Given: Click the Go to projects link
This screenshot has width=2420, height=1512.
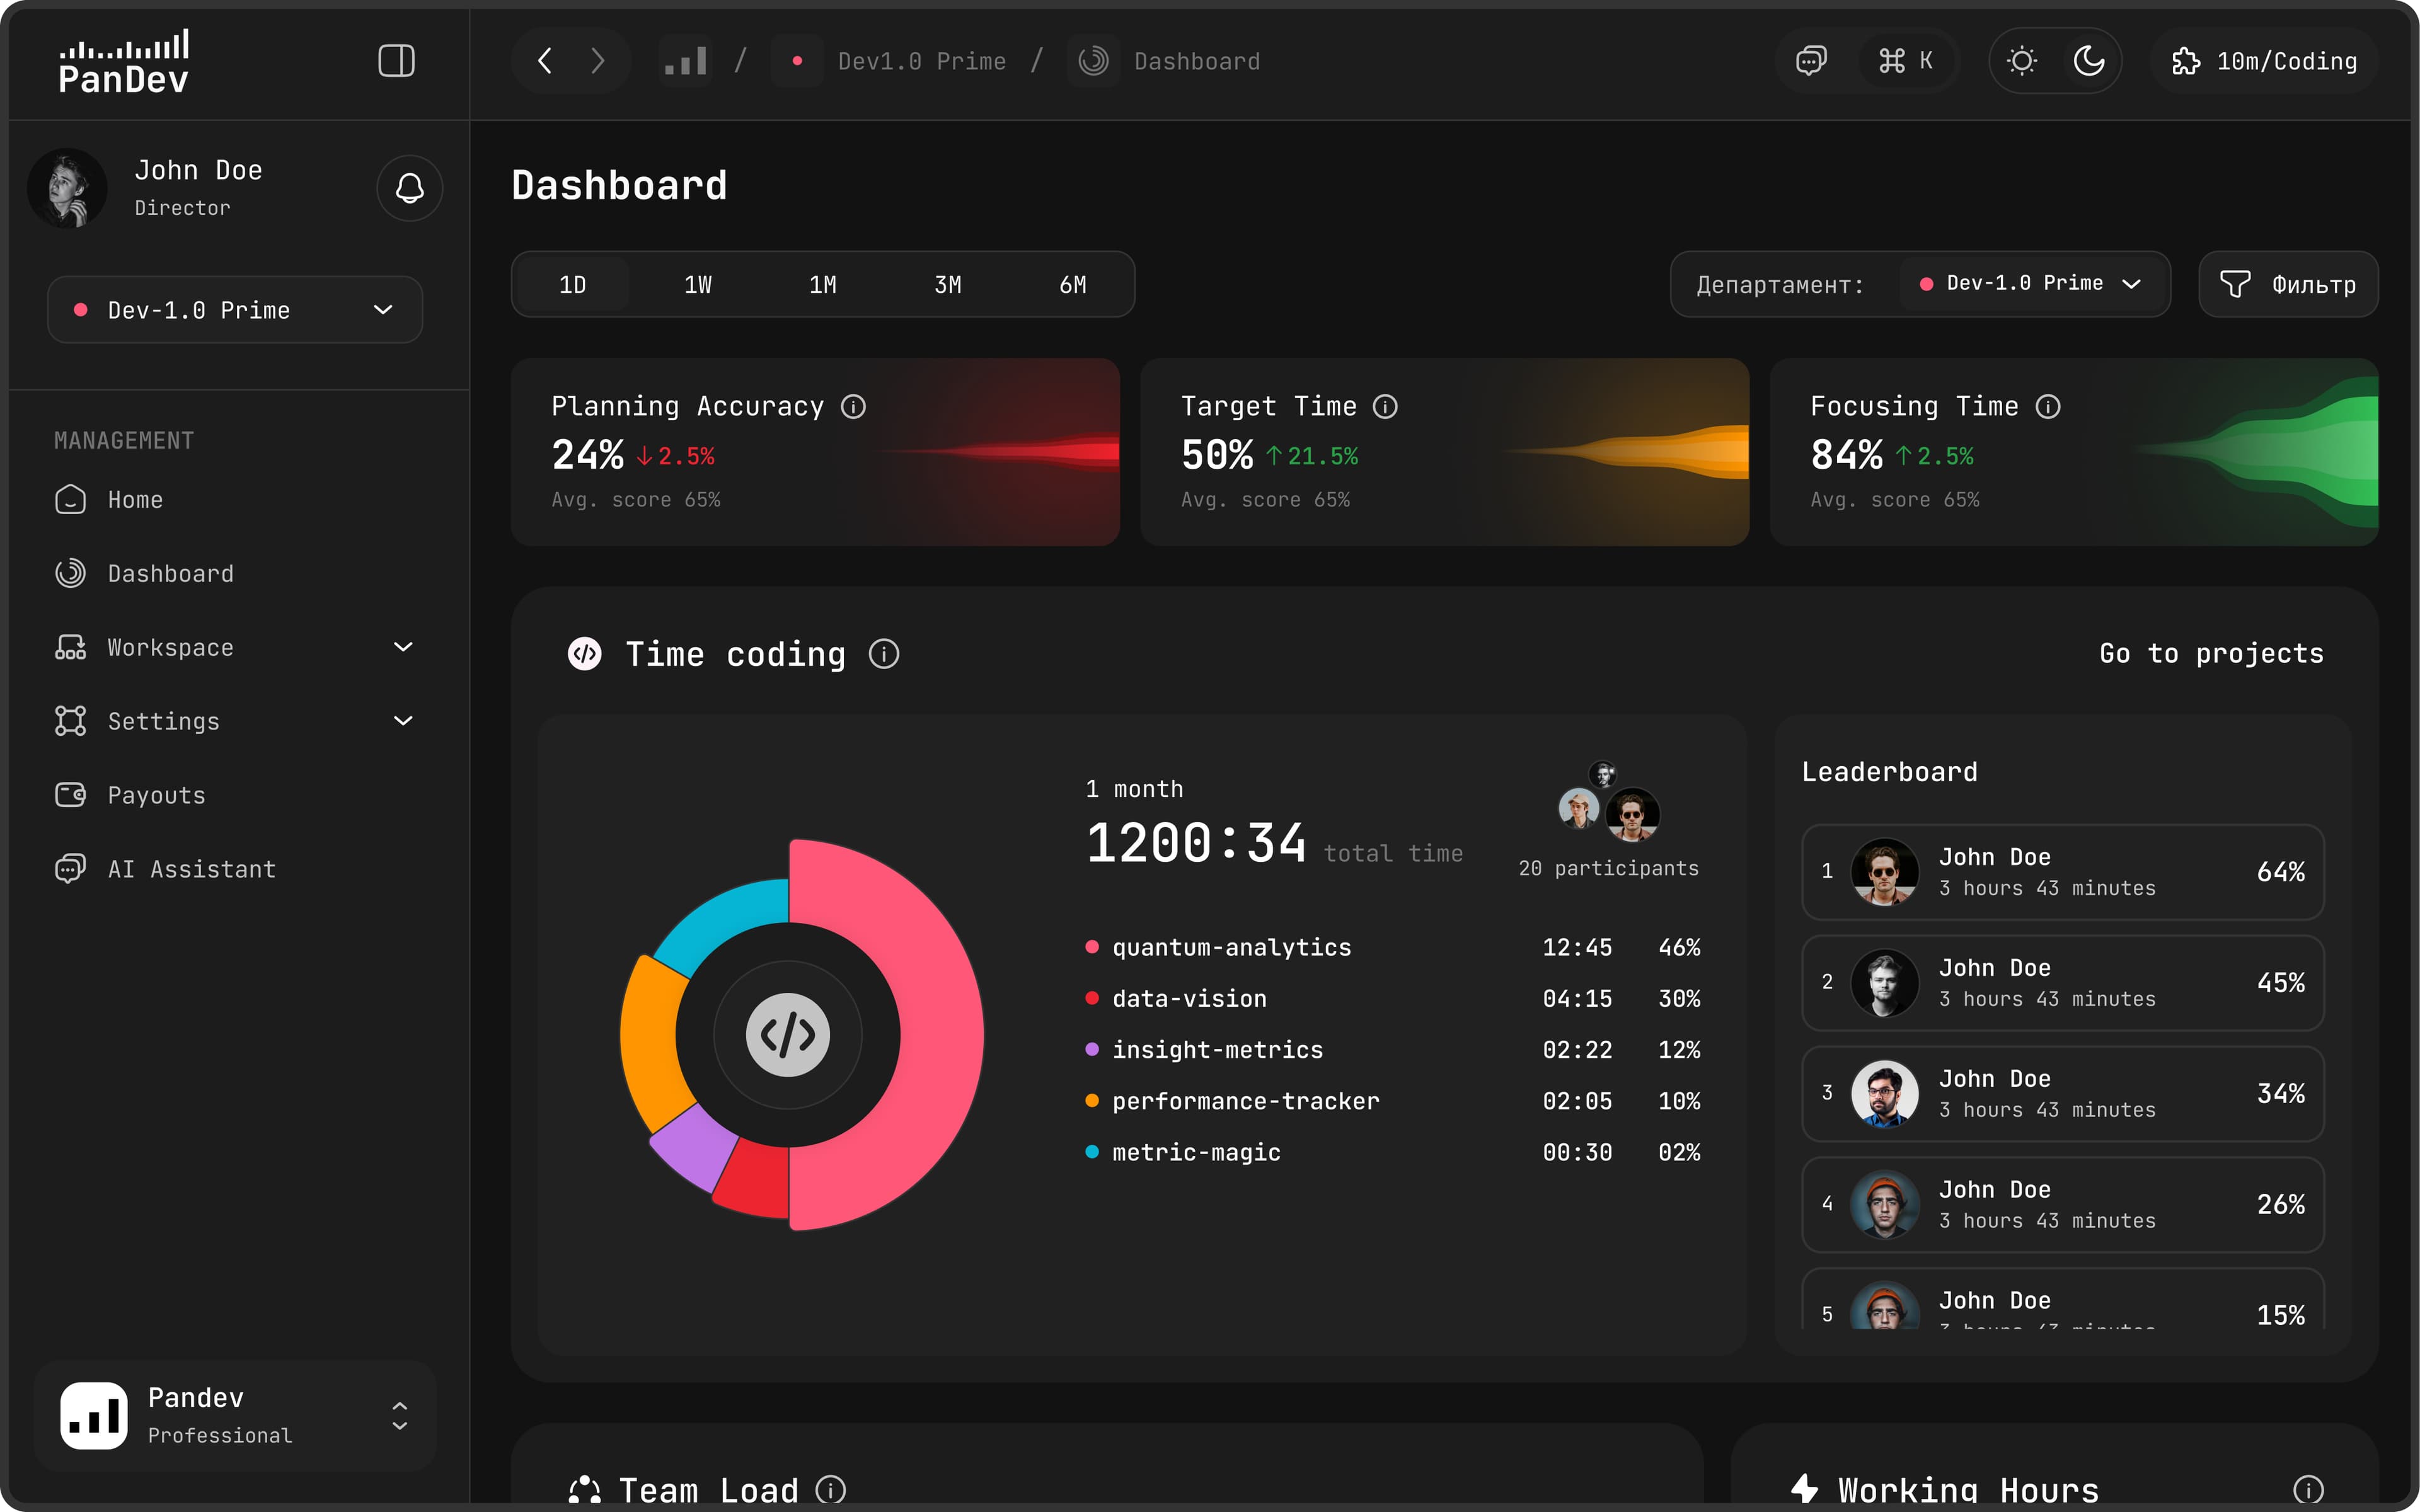Looking at the screenshot, I should (2211, 654).
